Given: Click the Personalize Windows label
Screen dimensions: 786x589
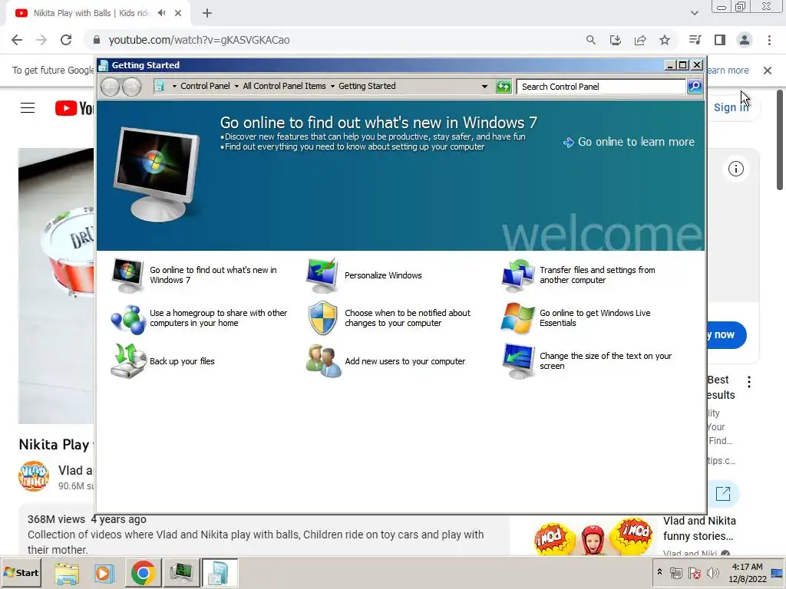Looking at the screenshot, I should coord(383,275).
